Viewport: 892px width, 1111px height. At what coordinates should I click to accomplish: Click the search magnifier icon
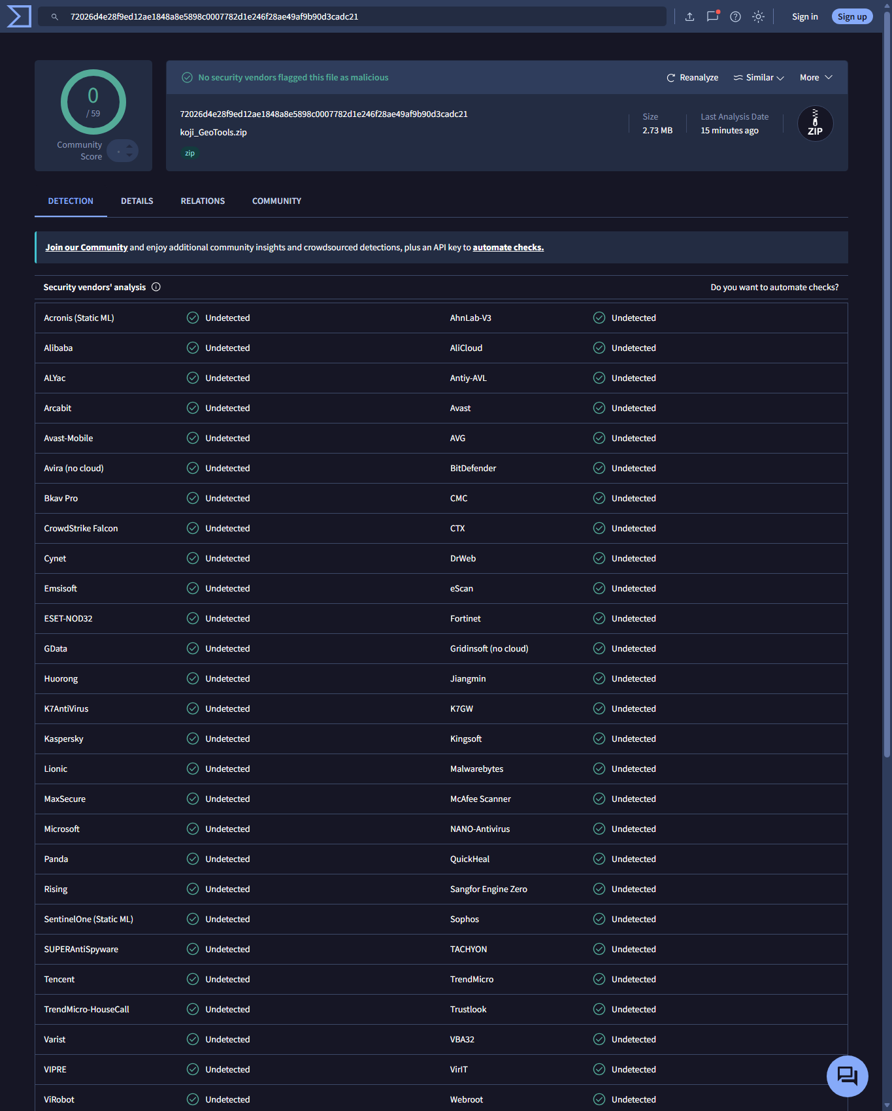[55, 17]
